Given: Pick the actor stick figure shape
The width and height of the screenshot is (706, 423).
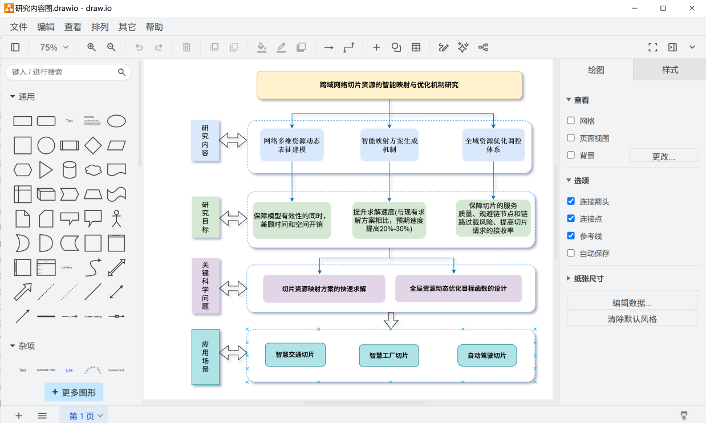Looking at the screenshot, I should 117,219.
